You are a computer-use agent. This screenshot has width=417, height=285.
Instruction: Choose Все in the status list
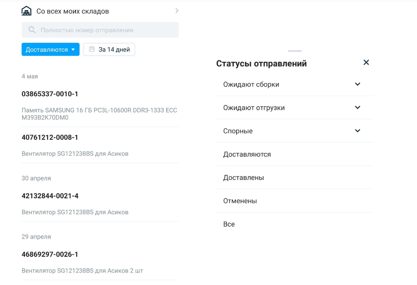[229, 224]
